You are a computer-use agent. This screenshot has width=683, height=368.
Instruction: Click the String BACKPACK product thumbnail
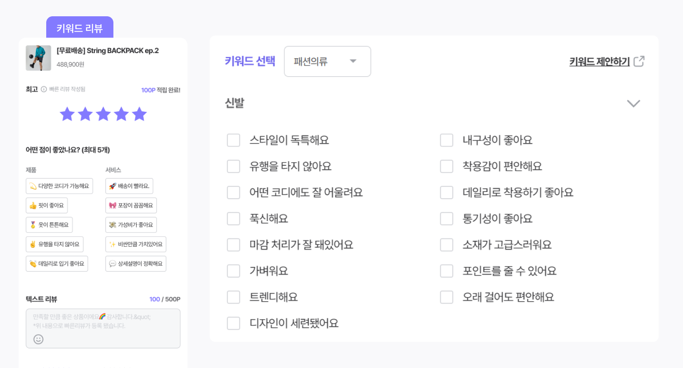(39, 58)
